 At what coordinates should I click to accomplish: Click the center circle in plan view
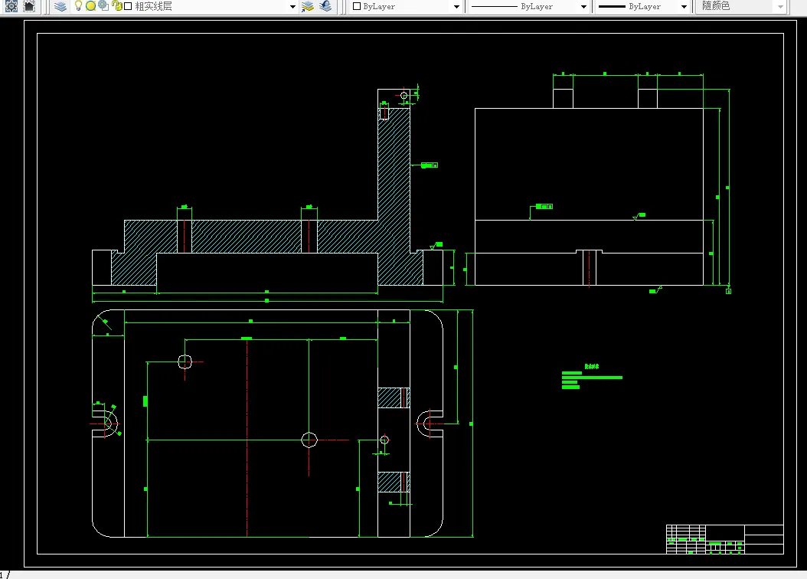(309, 440)
